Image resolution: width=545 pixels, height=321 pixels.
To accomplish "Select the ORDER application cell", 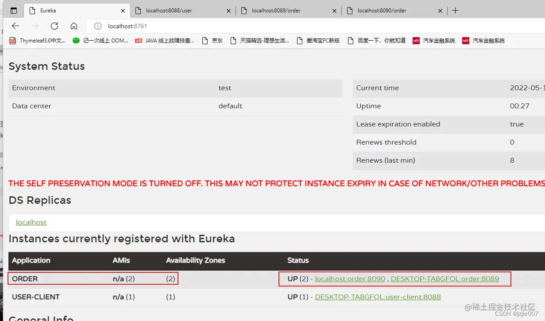I will (x=25, y=279).
